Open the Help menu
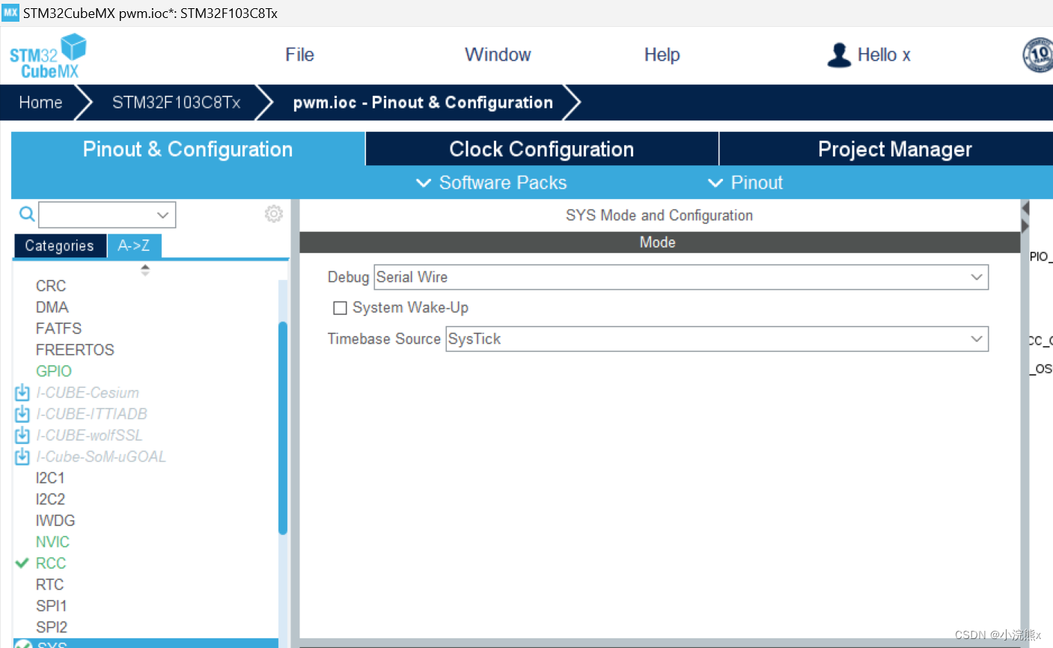This screenshot has width=1053, height=648. point(662,55)
